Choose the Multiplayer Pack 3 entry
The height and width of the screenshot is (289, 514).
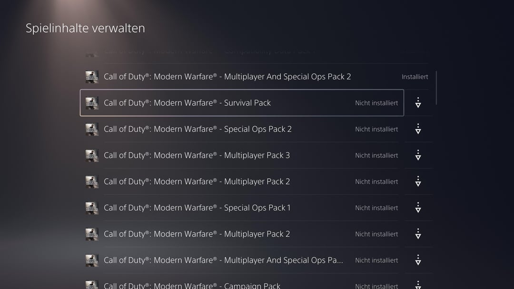tap(242, 155)
